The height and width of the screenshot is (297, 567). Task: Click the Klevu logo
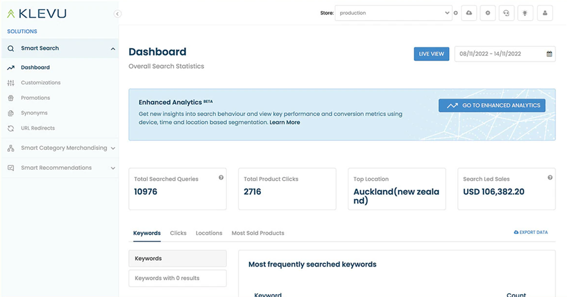point(37,14)
